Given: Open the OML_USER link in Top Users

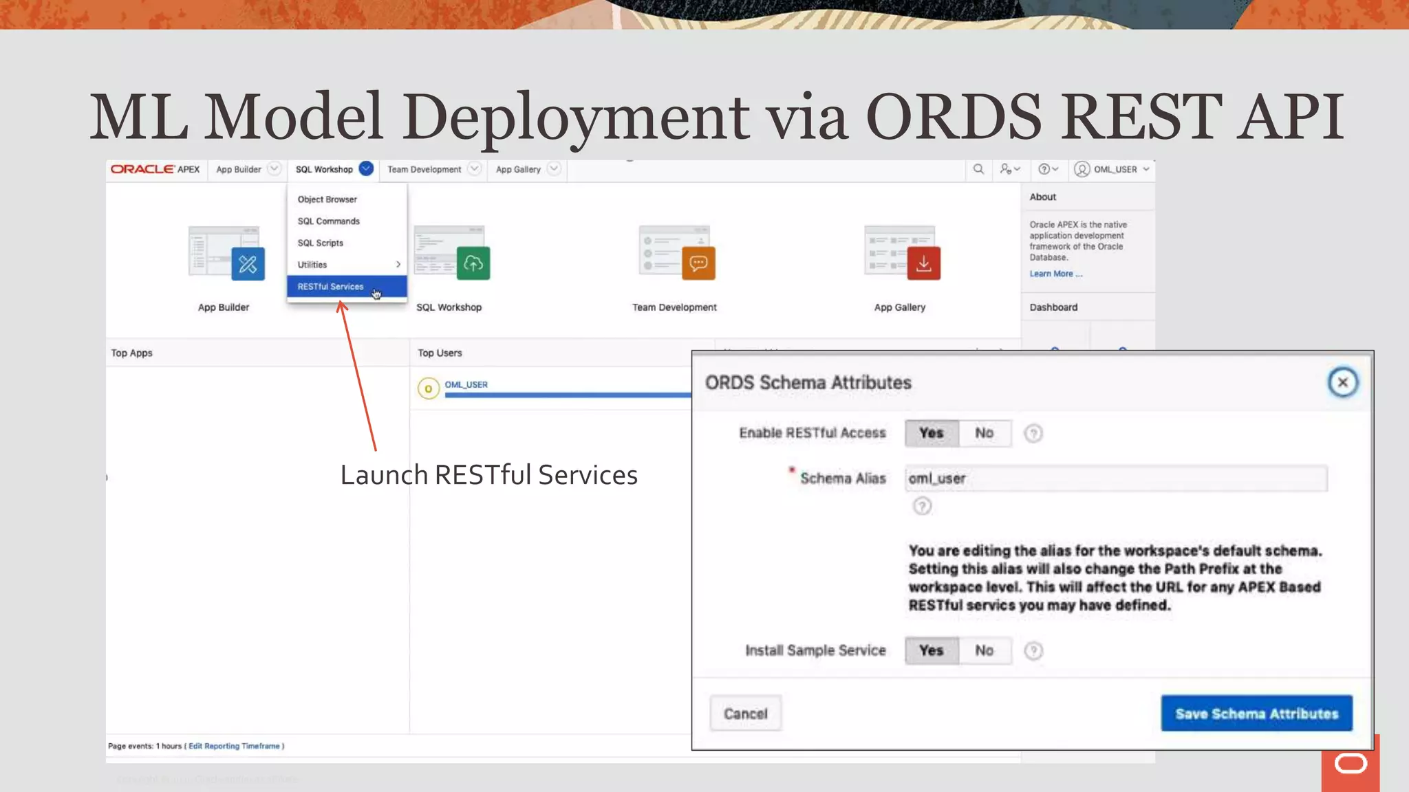Looking at the screenshot, I should tap(466, 384).
